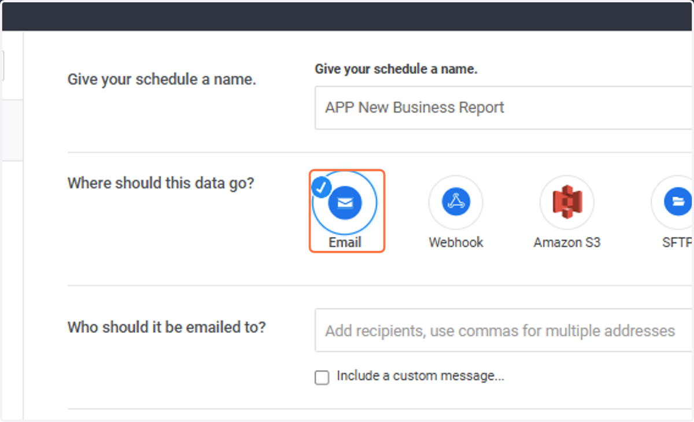The height and width of the screenshot is (422, 694).
Task: Pick the Amazon S3 destination icon
Action: point(567,202)
